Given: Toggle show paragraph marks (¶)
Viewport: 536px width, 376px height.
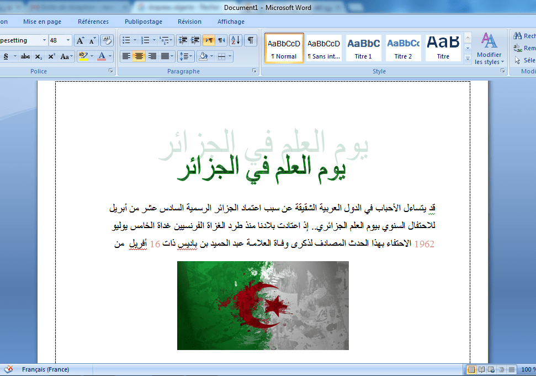Looking at the screenshot, I should 251,40.
